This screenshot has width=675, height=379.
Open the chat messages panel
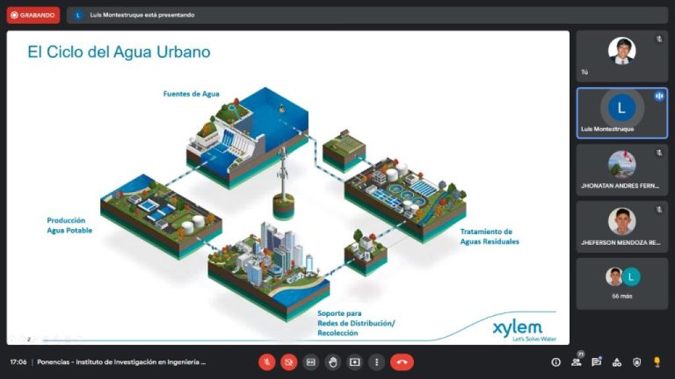pyautogui.click(x=597, y=361)
